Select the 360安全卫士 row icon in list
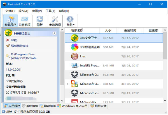Viewport: 168px width, 115px height. (74, 38)
